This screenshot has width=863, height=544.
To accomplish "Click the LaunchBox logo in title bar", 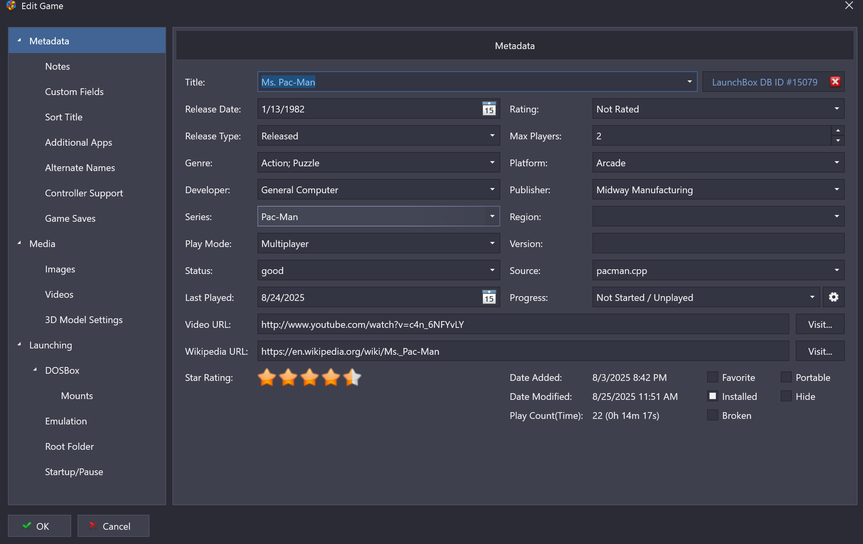I will (x=11, y=6).
